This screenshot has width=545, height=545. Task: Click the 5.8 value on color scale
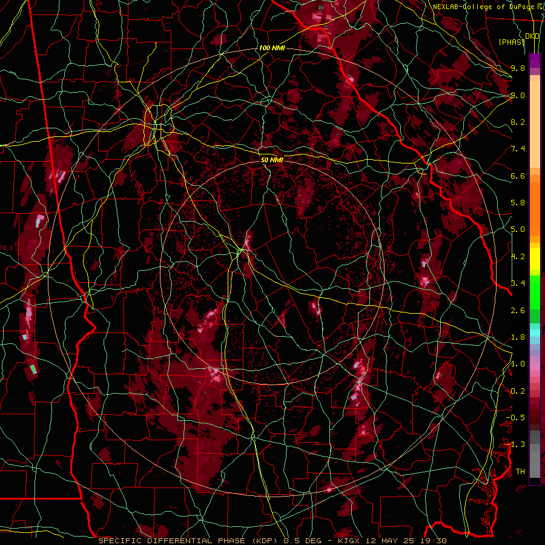click(518, 203)
